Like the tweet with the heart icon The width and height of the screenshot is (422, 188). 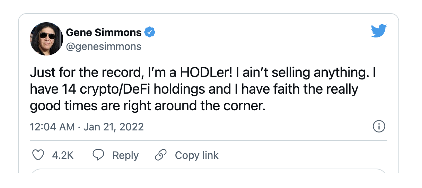pos(38,155)
